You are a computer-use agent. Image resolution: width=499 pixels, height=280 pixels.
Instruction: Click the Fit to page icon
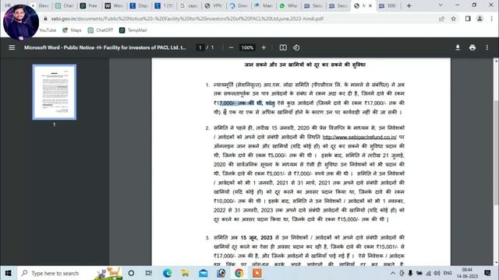click(x=283, y=47)
